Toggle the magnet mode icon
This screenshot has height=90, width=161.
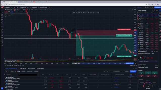[x=2, y=35]
